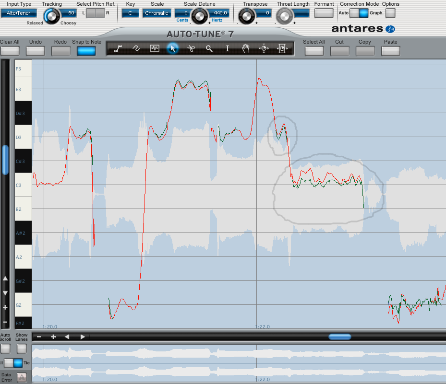This screenshot has height=384, width=446.
Task: Toggle the Formant button
Action: [x=324, y=13]
